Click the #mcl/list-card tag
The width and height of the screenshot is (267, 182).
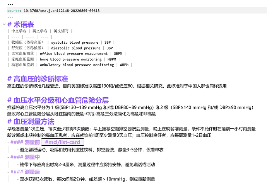[x=62, y=142]
